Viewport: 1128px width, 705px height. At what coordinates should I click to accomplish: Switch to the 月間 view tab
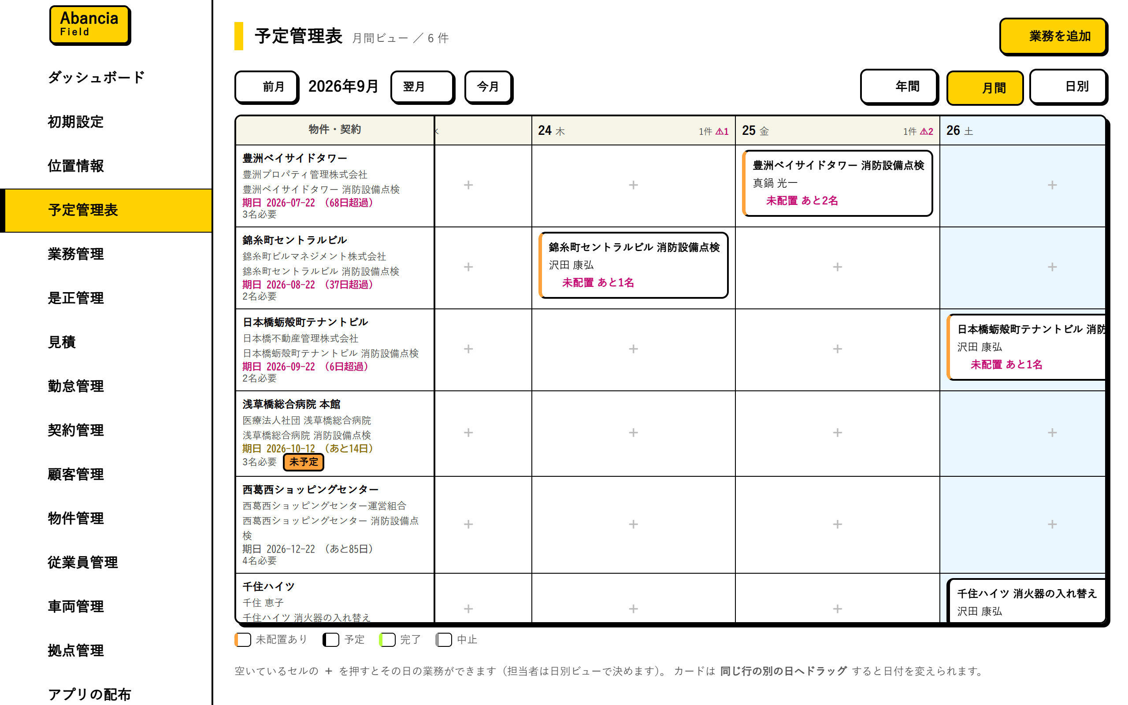click(985, 88)
